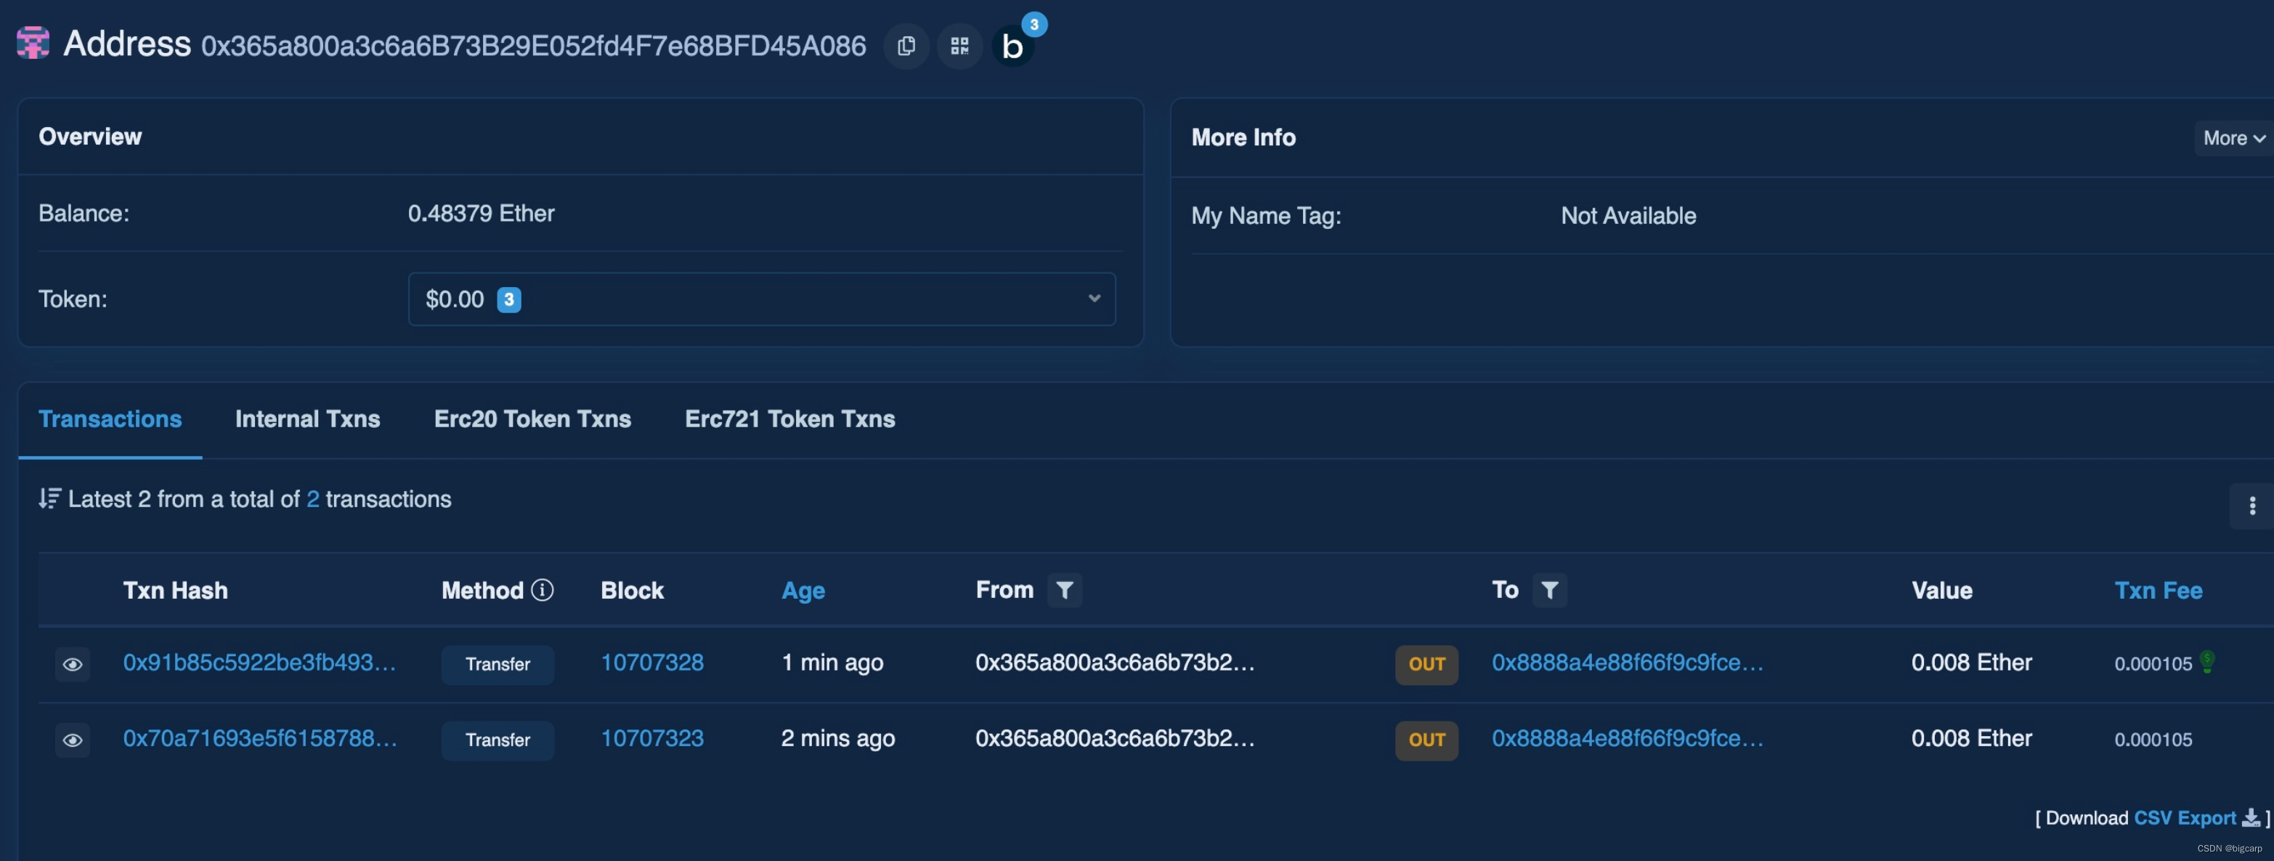Viewport: 2274px width, 861px height.
Task: Preview second transaction with the eye toggle
Action: point(73,740)
